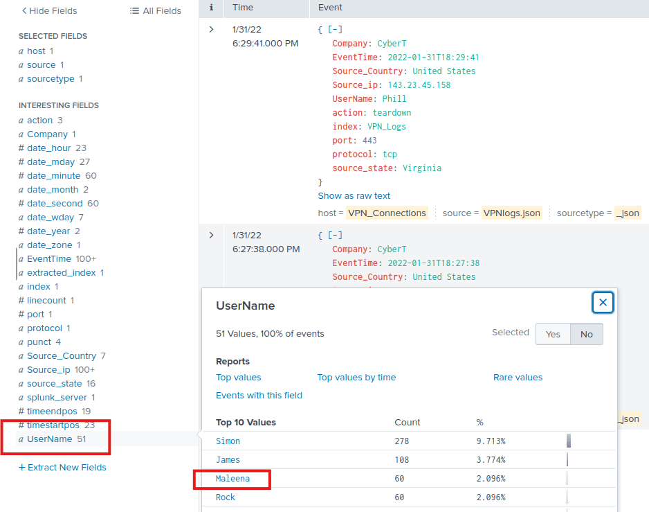Set Selected to Yes for UserName
649x512 pixels.
(x=553, y=334)
